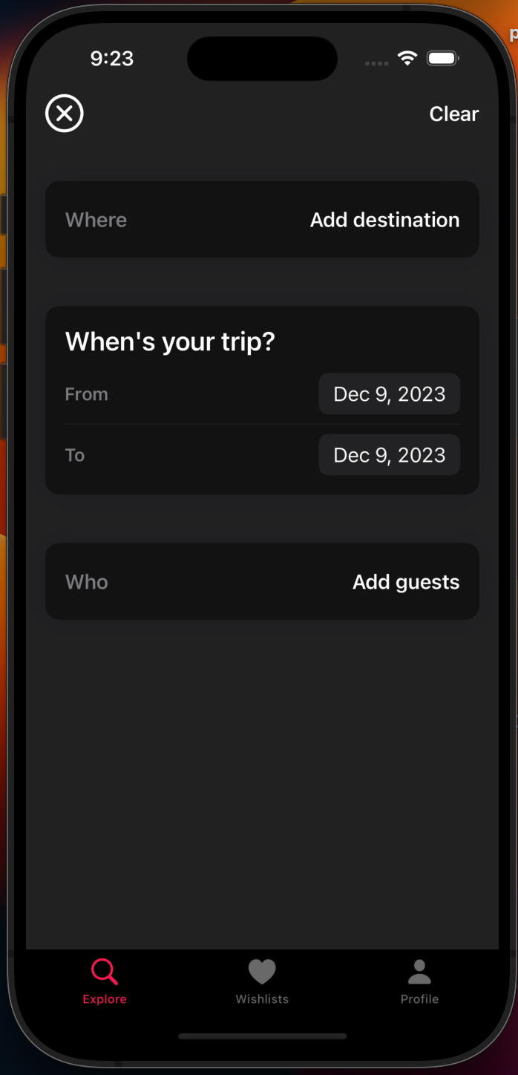The image size is (518, 1075).
Task: Open the Wishlists heart icon
Action: (x=262, y=971)
